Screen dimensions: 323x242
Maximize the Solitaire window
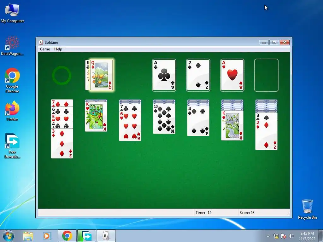pyautogui.click(x=274, y=43)
